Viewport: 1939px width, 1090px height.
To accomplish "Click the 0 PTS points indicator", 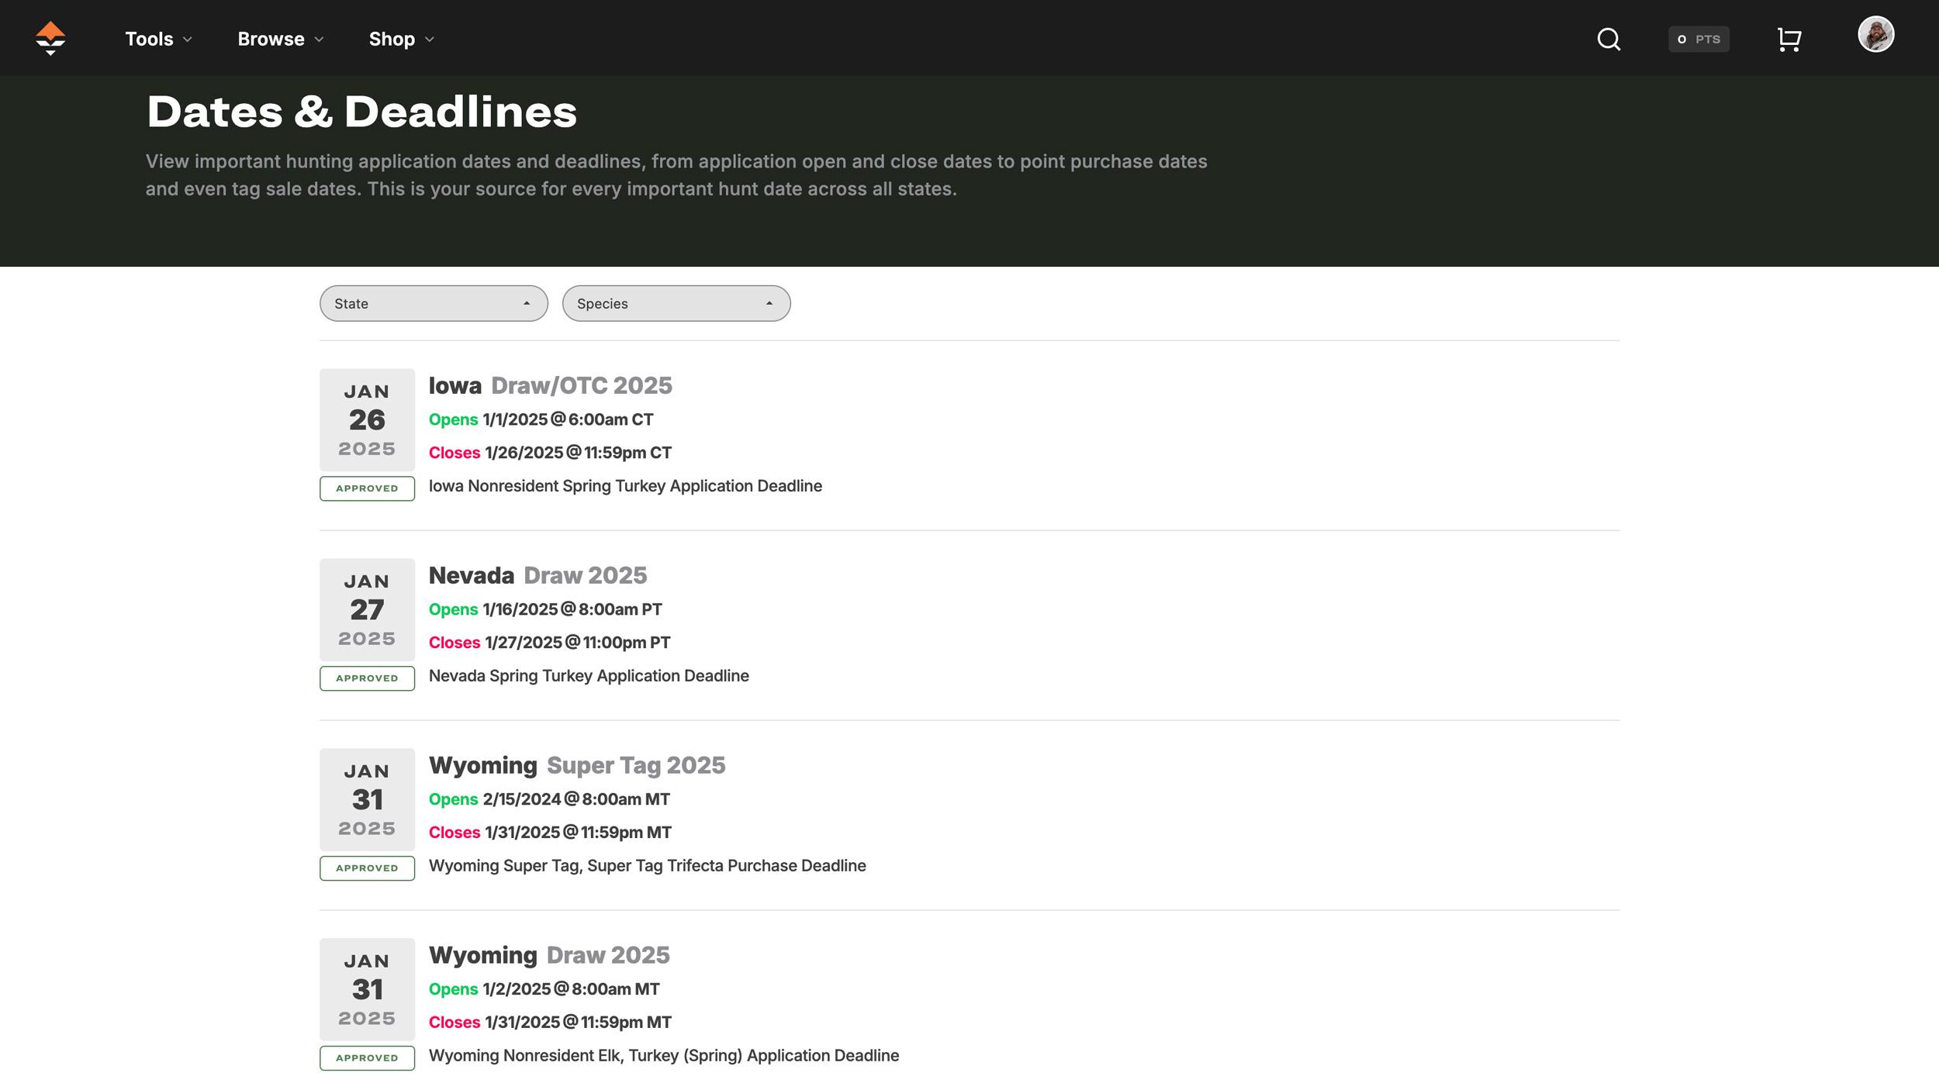I will point(1699,39).
